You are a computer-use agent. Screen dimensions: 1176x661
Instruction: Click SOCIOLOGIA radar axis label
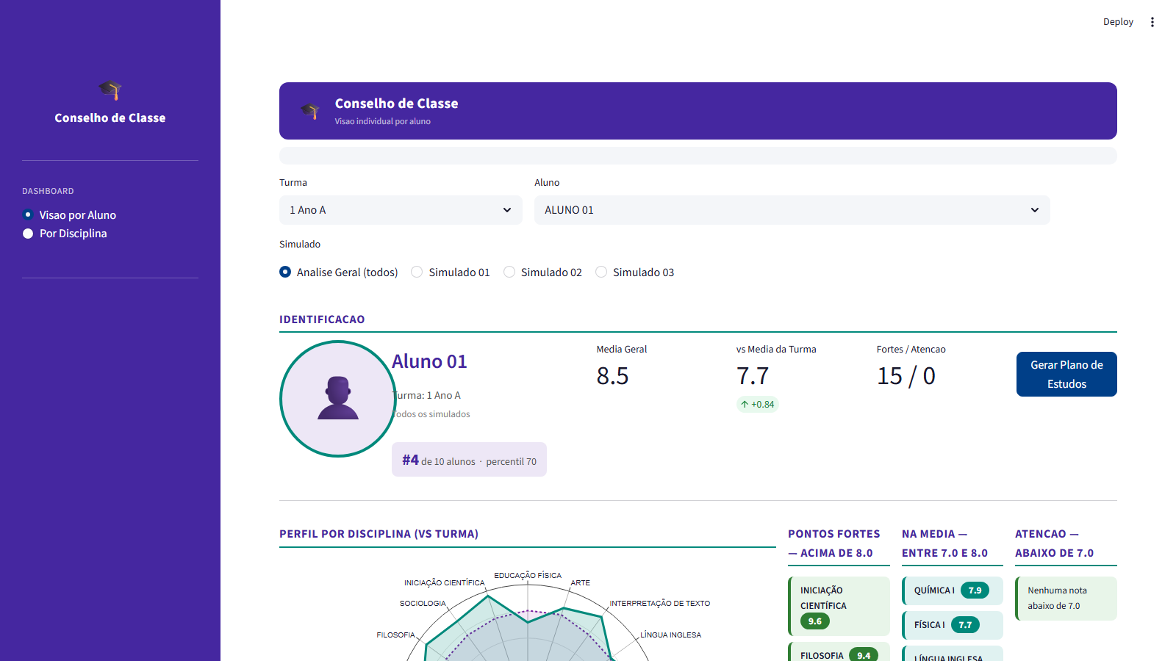click(423, 603)
